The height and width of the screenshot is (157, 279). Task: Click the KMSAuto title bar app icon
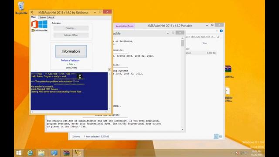32,12
